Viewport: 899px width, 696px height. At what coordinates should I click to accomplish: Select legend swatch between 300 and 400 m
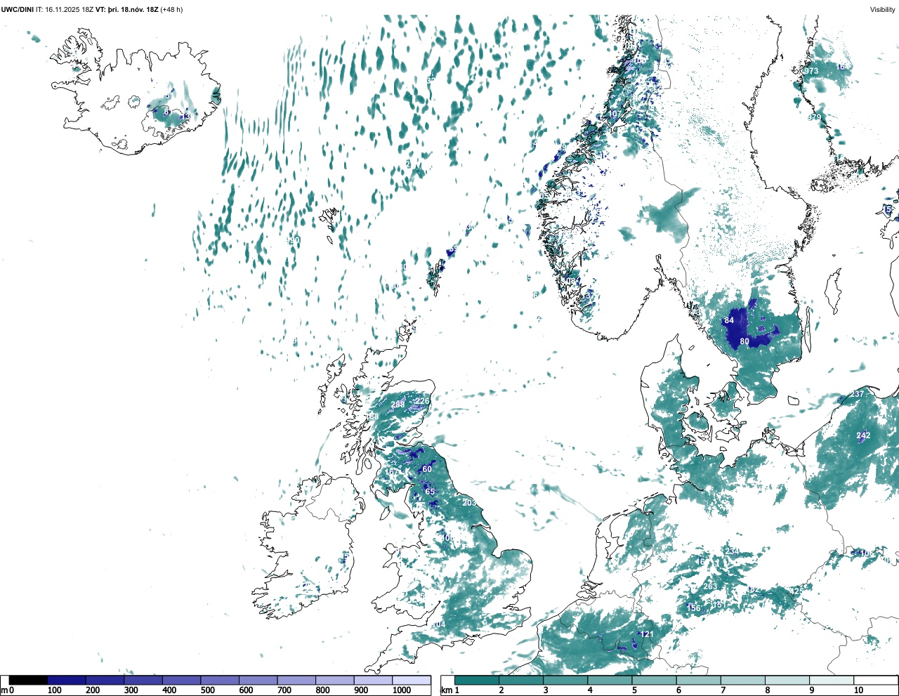[143, 680]
